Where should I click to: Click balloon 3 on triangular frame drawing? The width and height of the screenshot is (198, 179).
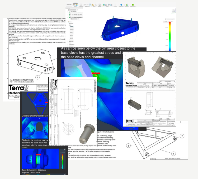click(128, 146)
